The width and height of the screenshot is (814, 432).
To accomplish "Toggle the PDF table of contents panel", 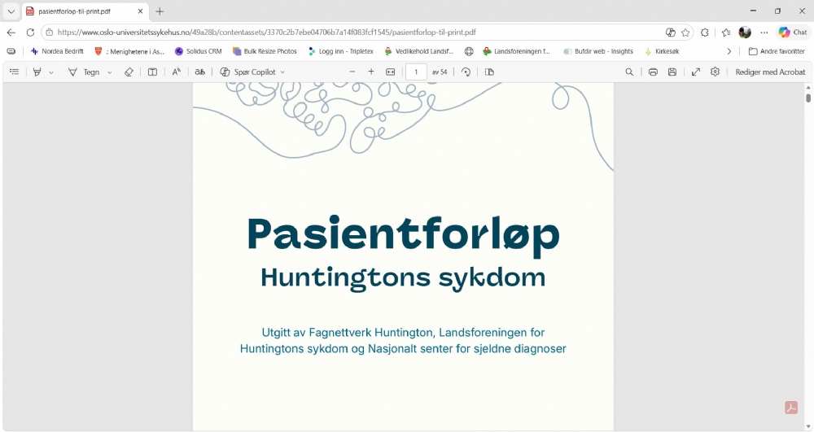I will [x=14, y=72].
